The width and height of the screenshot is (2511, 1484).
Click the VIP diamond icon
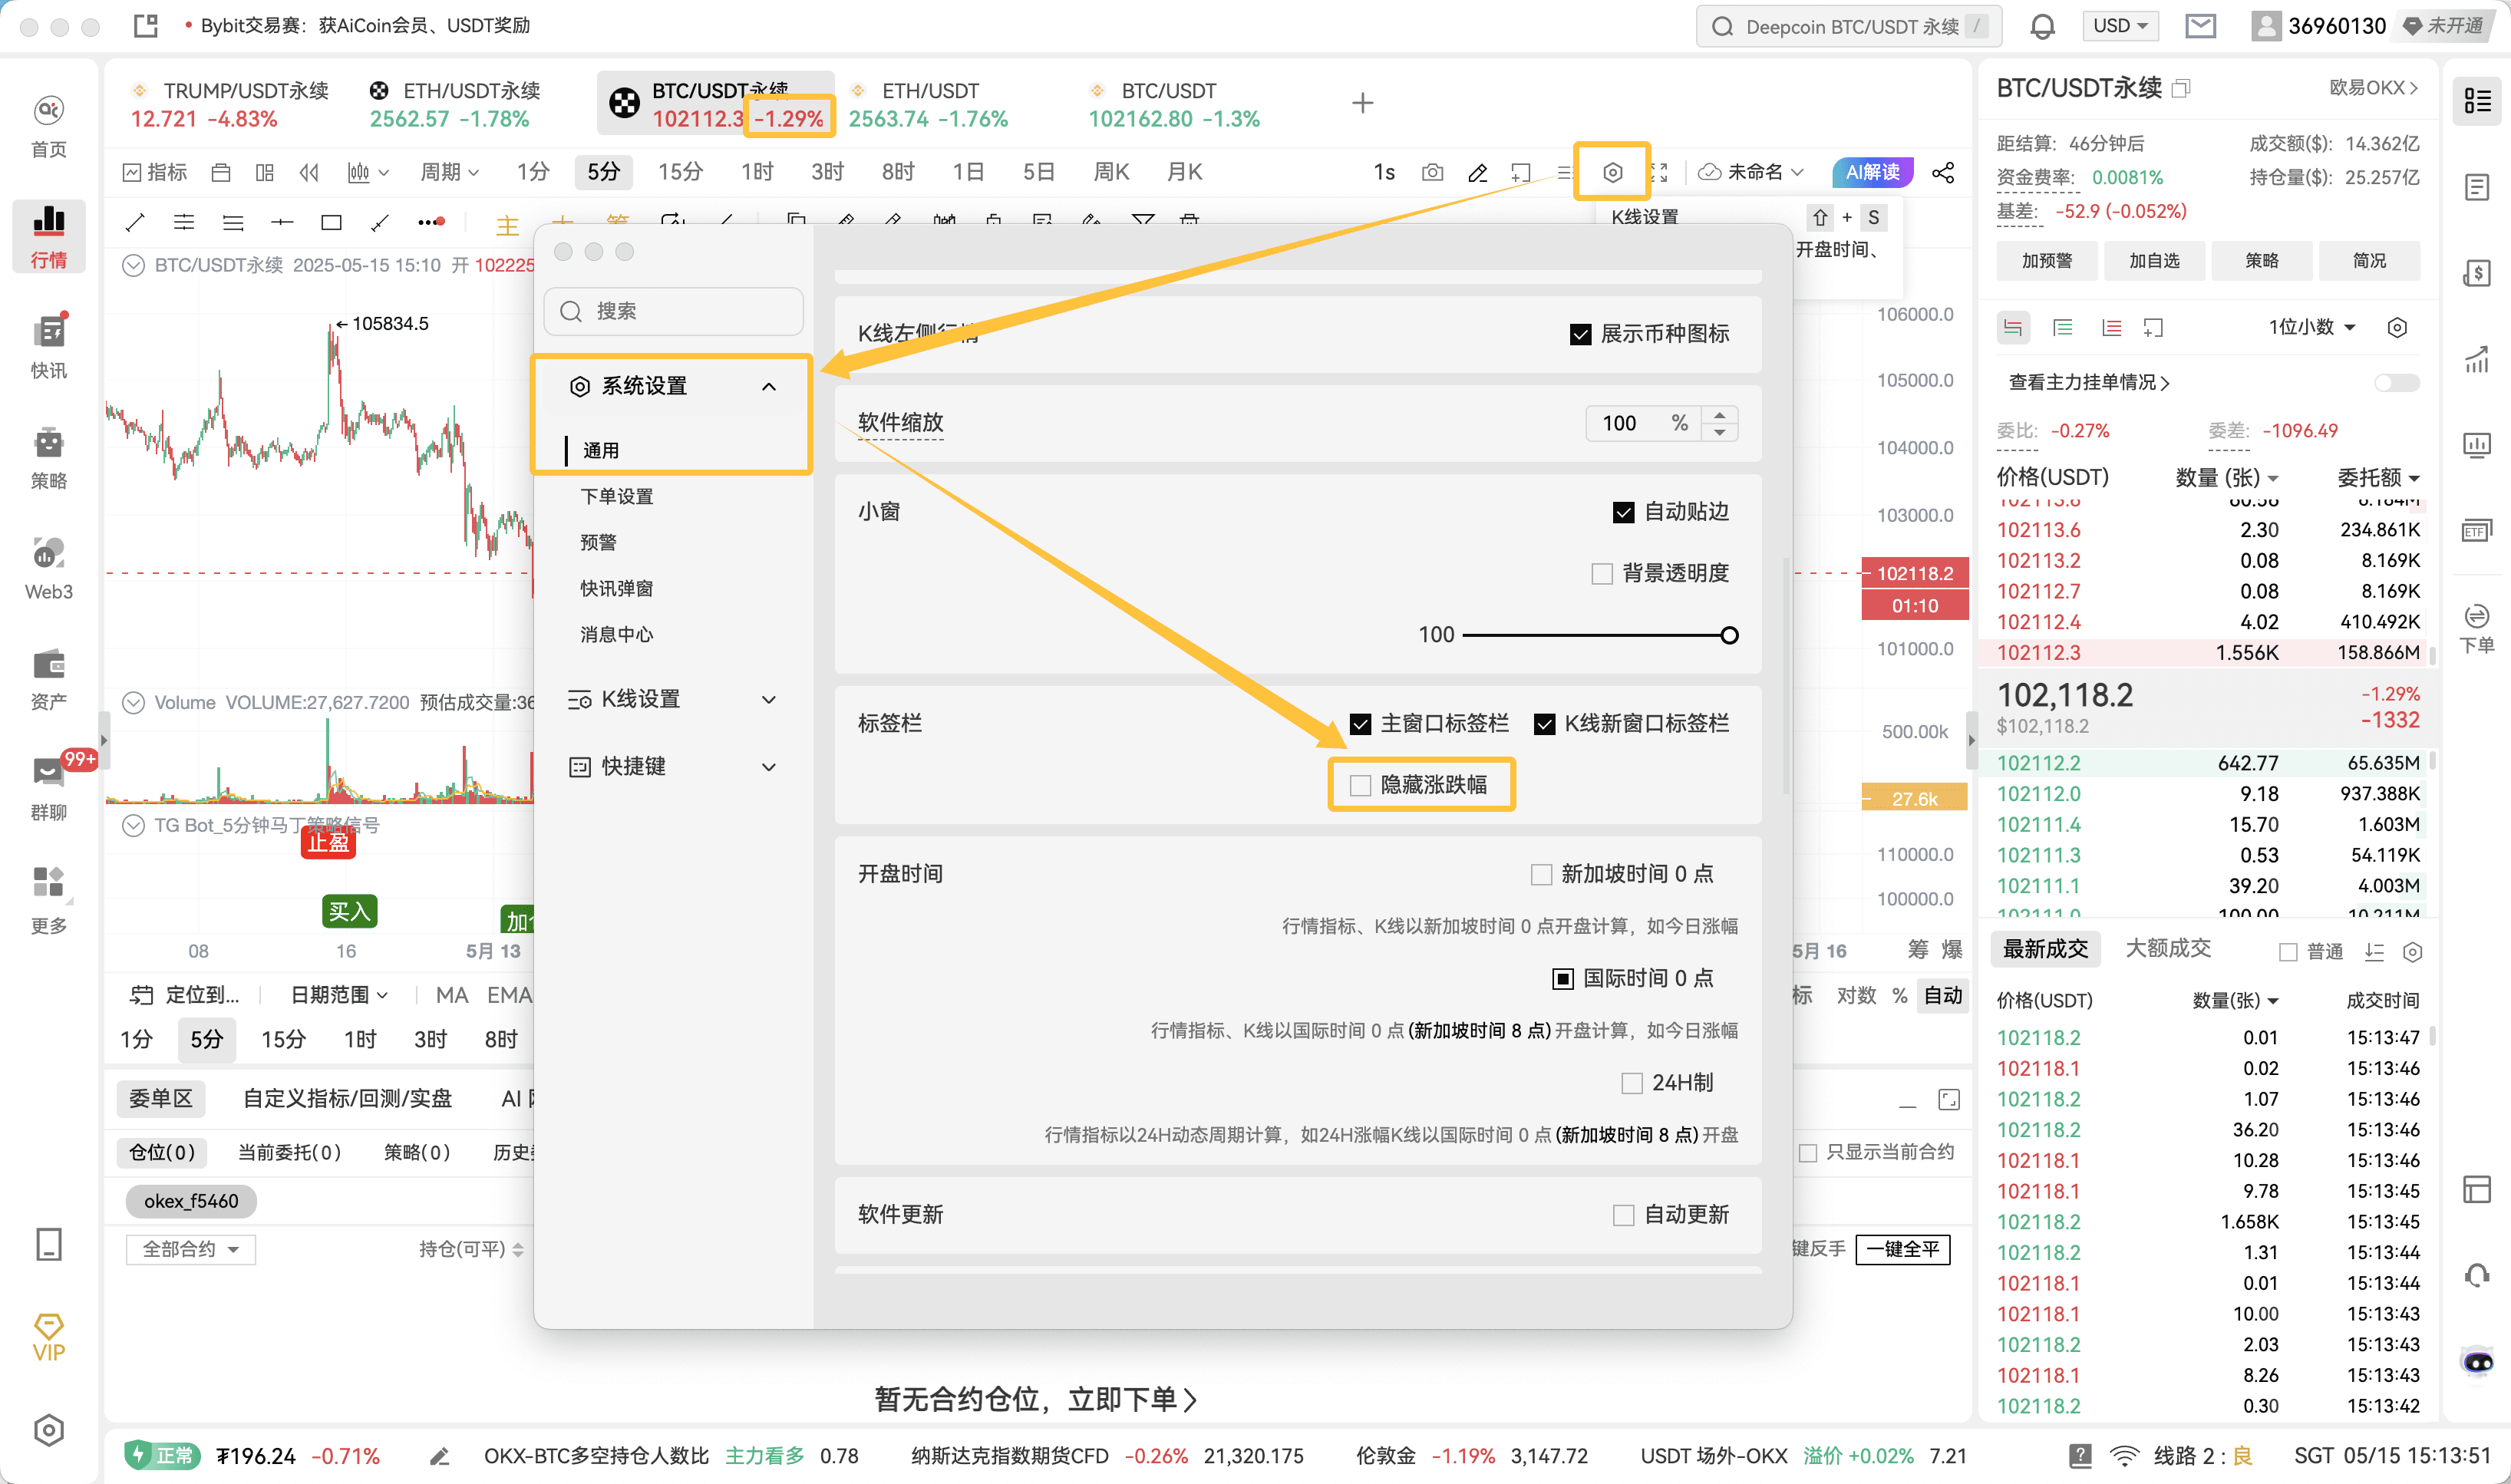[x=48, y=1337]
